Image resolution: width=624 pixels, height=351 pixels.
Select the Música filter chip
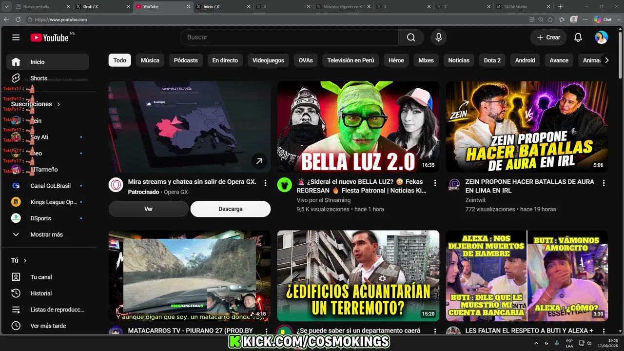150,60
